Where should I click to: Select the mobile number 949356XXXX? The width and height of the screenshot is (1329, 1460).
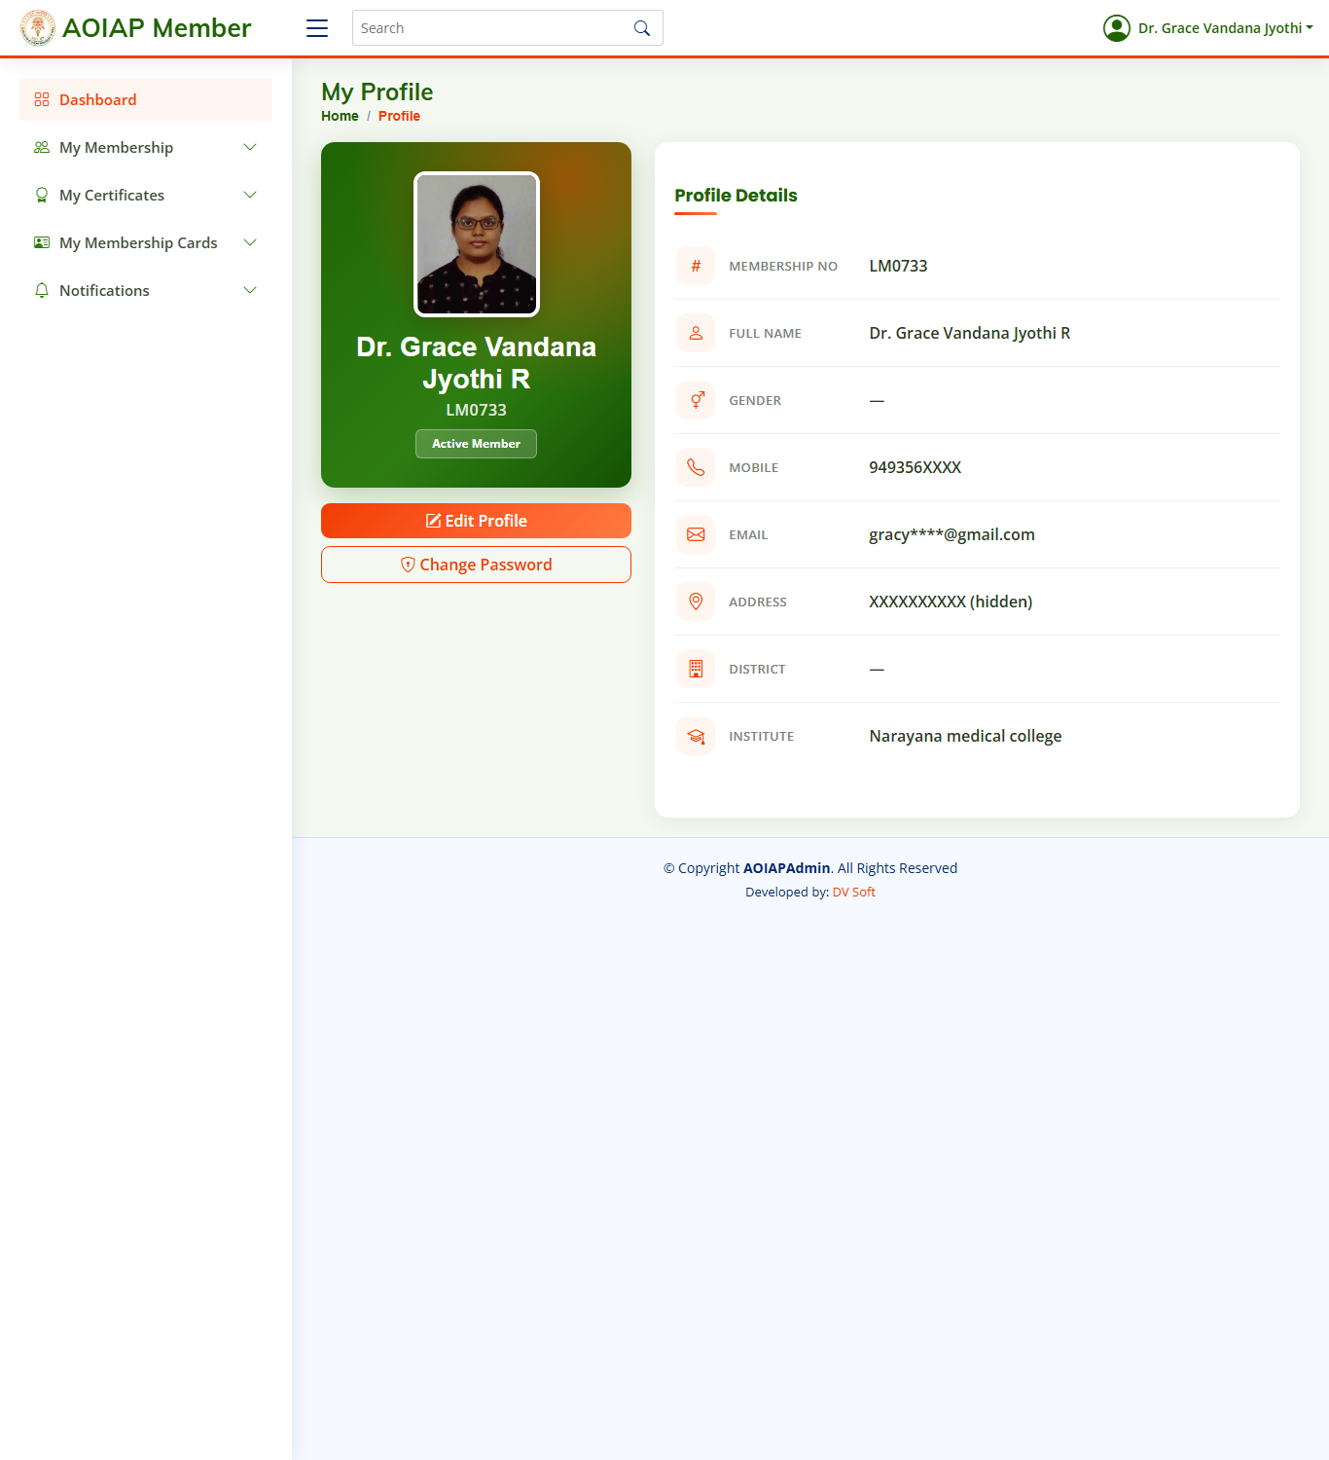pos(915,467)
